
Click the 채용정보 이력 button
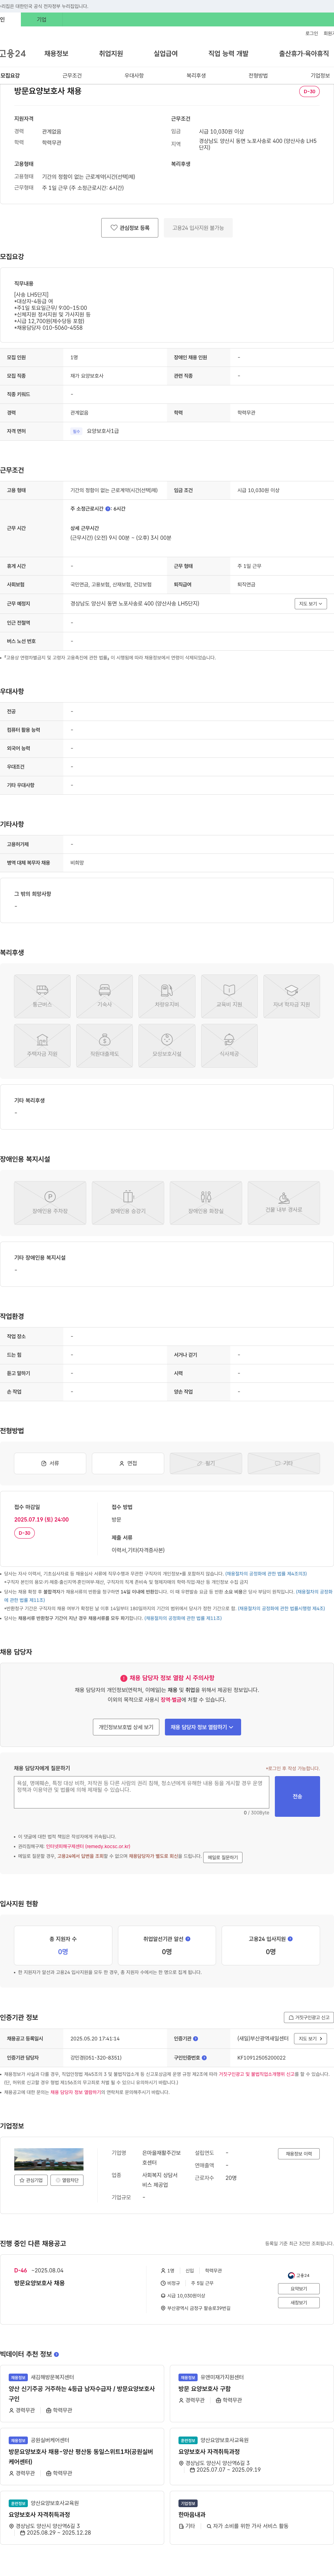coord(299,2154)
